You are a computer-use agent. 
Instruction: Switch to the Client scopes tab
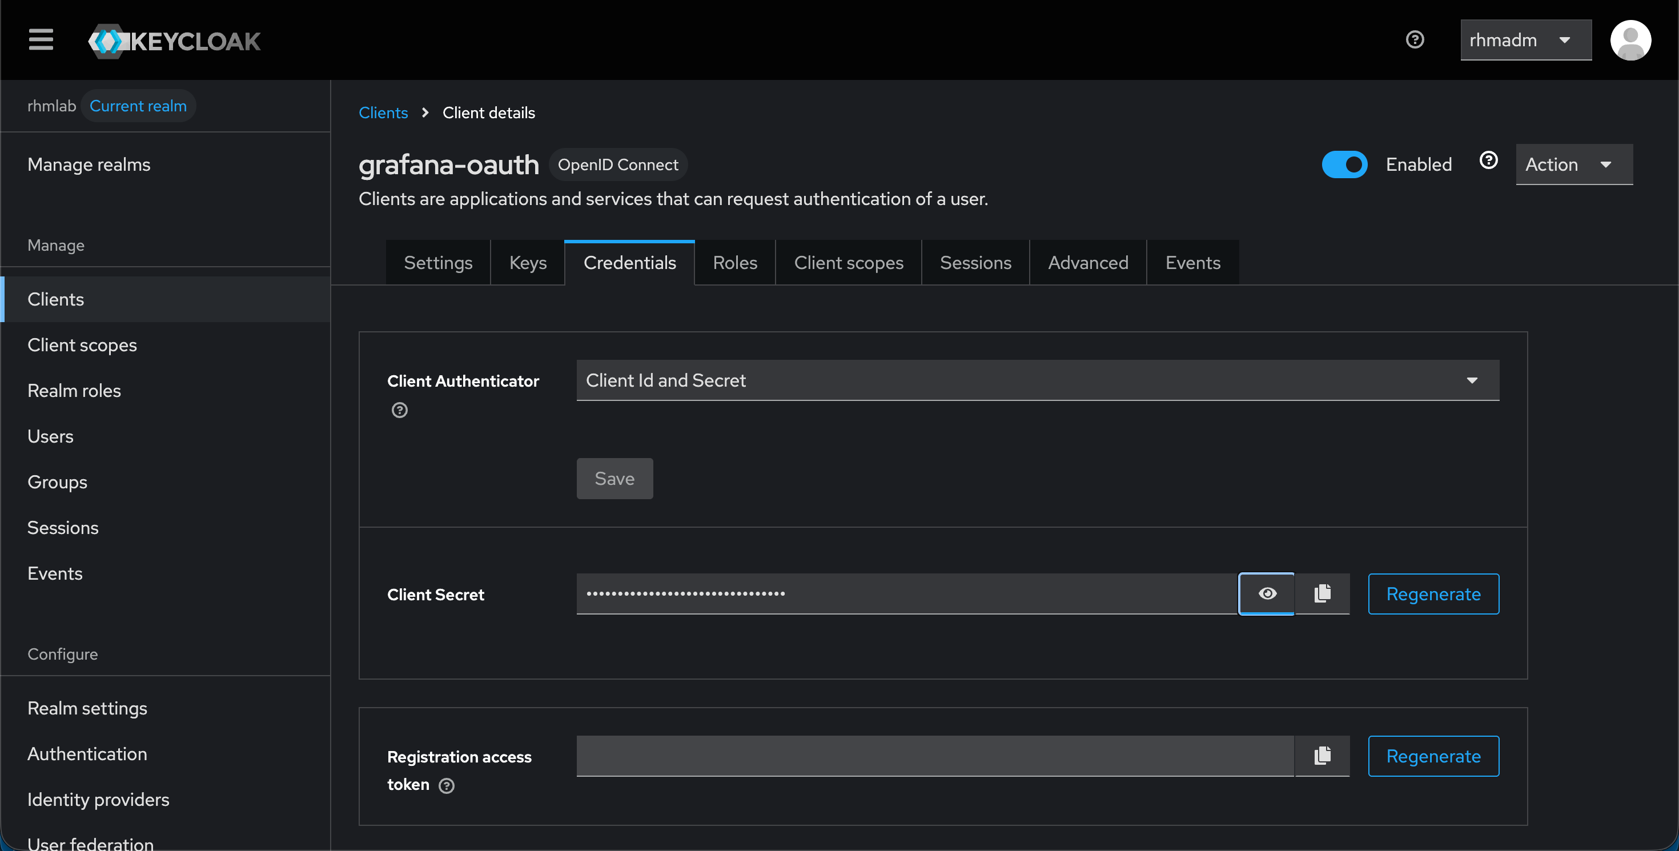tap(848, 263)
